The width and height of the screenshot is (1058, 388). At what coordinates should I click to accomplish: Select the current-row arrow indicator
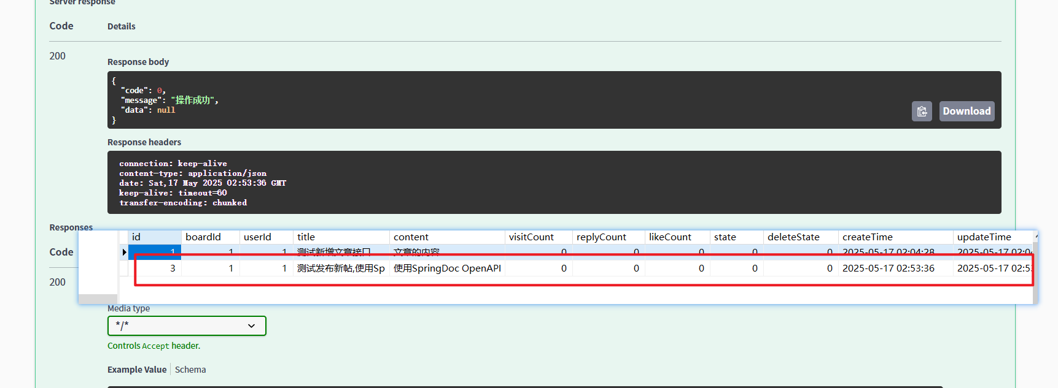point(124,252)
